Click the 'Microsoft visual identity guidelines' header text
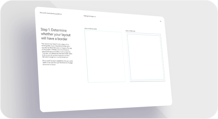The image size is (218, 119). pyautogui.click(x=51, y=13)
